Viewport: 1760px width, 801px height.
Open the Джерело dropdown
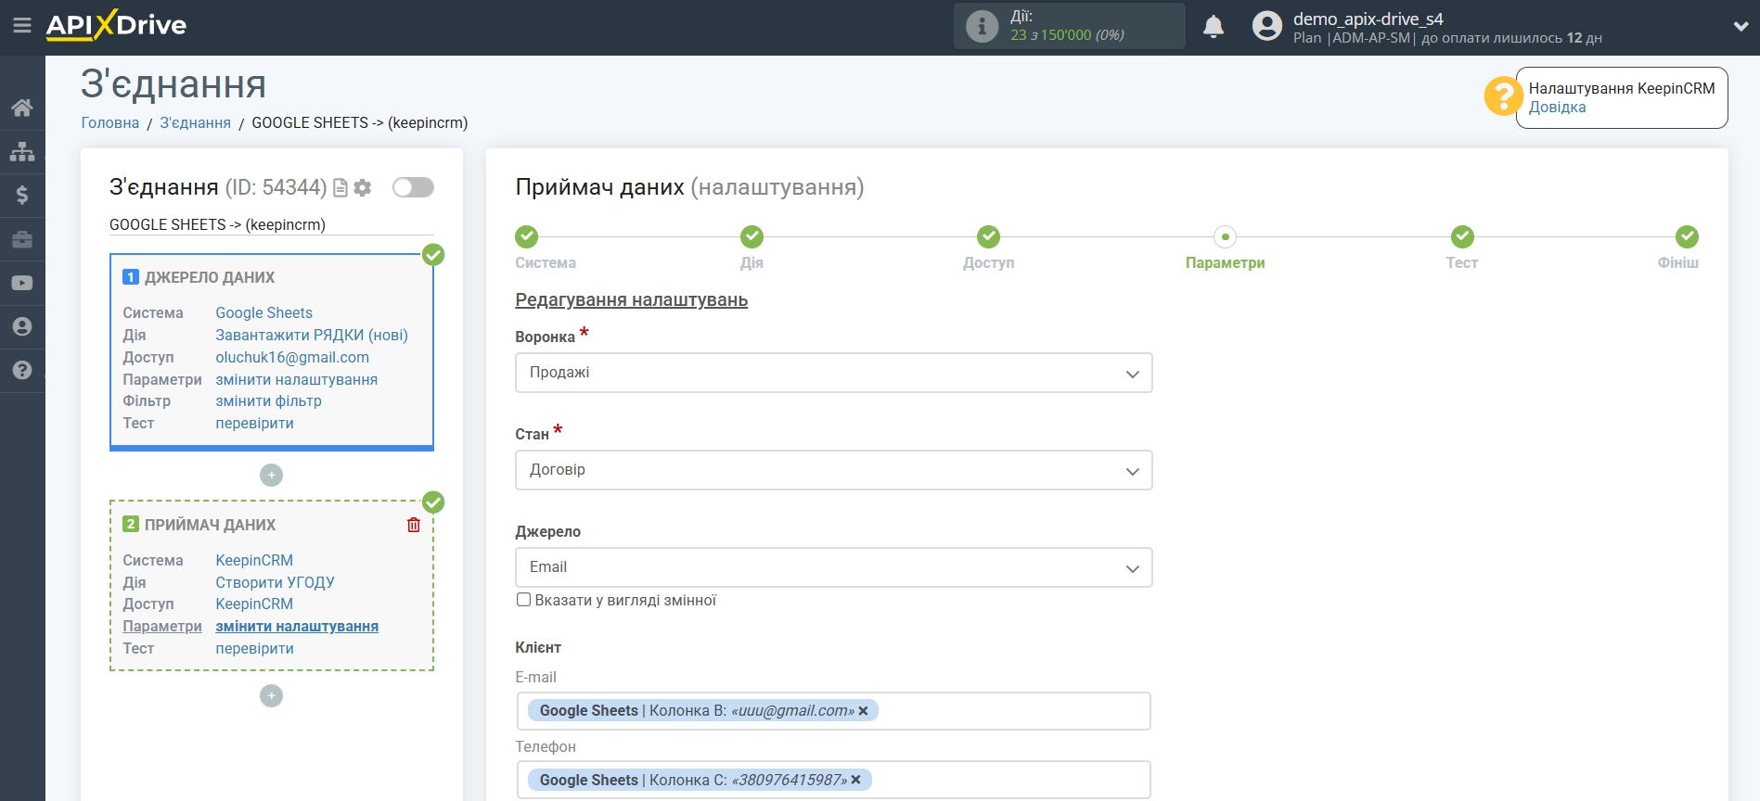(x=833, y=567)
